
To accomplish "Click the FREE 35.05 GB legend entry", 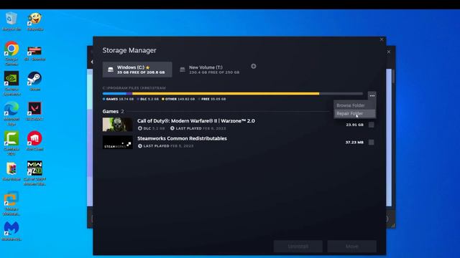I will (212, 99).
